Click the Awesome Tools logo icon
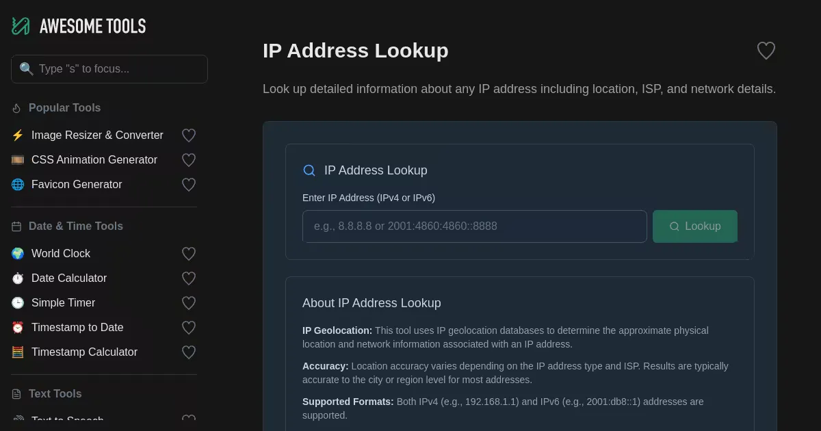This screenshot has width=821, height=431. click(21, 26)
